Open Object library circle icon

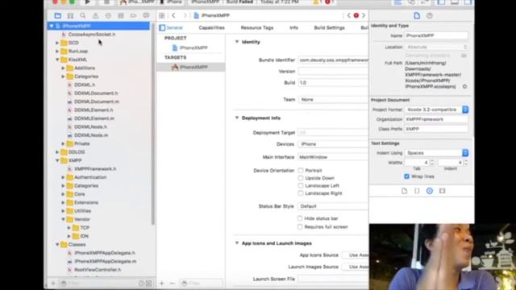(x=430, y=191)
